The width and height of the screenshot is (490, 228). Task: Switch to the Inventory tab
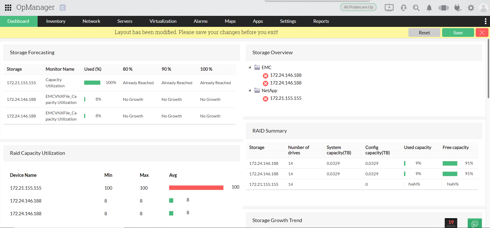(x=56, y=21)
